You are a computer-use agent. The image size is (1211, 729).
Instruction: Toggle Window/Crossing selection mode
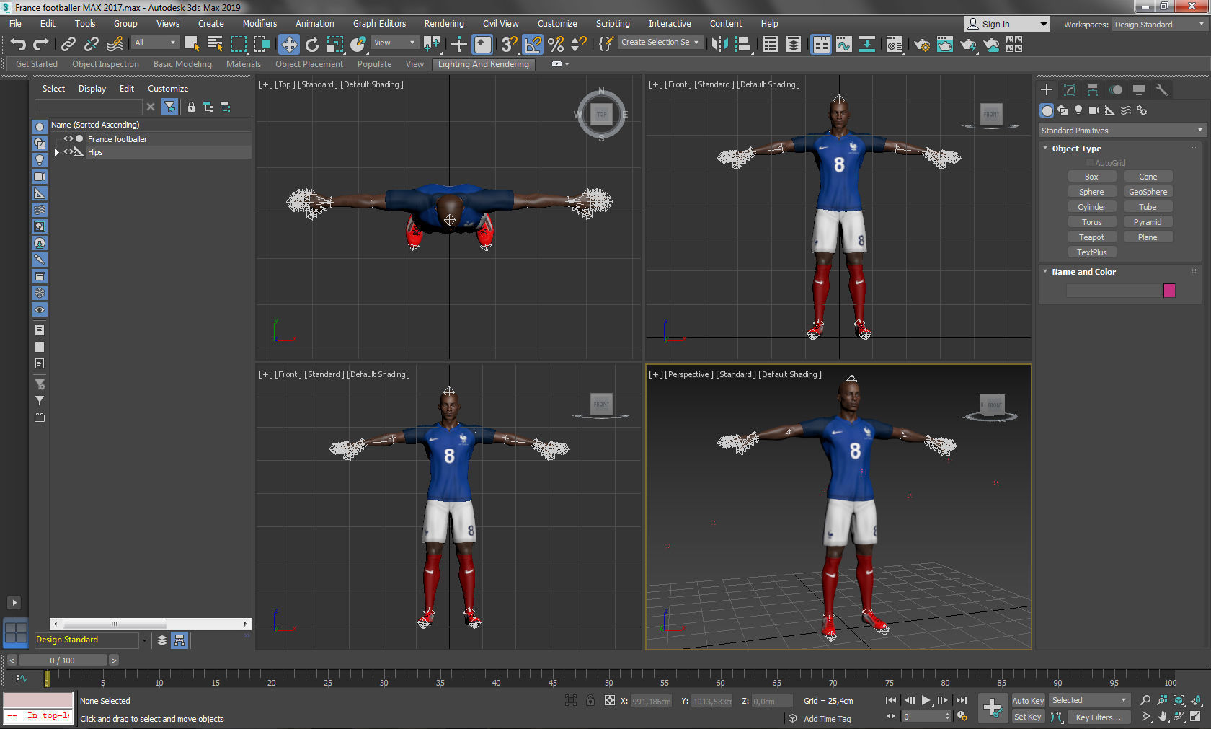pos(261,45)
